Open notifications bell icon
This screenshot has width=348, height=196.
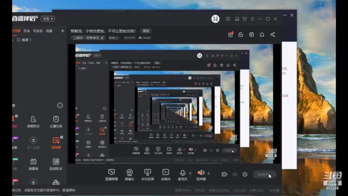point(262,35)
